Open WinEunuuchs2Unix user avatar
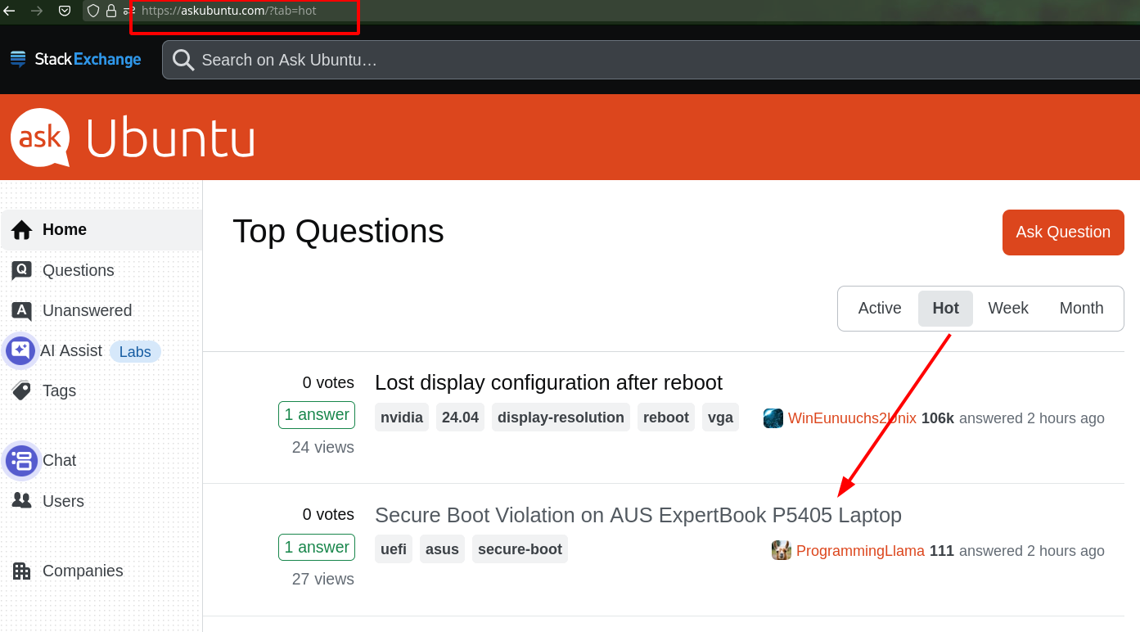1140x632 pixels. coord(773,418)
